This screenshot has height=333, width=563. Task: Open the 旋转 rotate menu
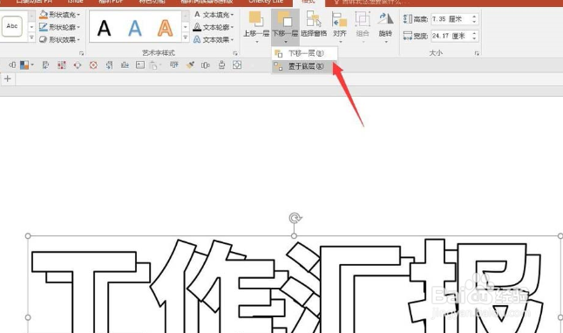tap(385, 26)
